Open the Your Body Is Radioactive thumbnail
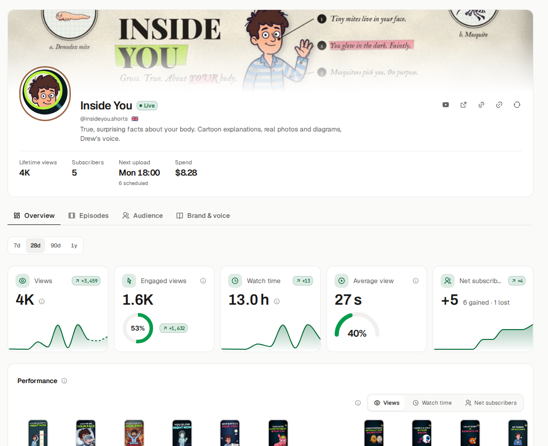Viewport: 548px width, 446px height. point(470,433)
